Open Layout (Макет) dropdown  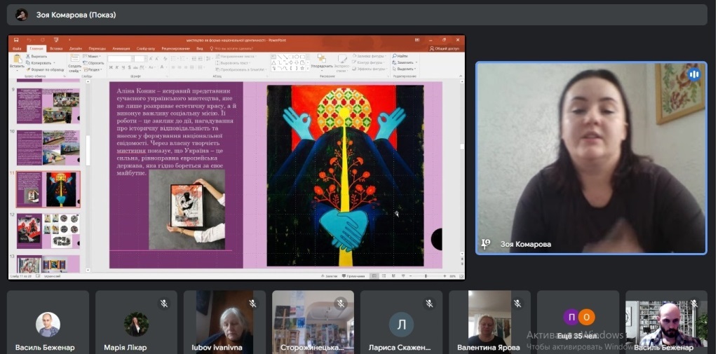click(93, 56)
